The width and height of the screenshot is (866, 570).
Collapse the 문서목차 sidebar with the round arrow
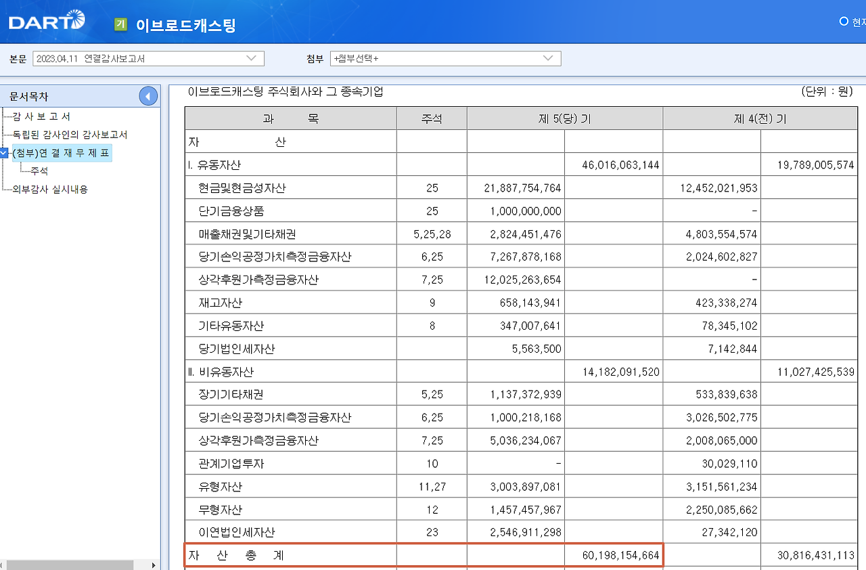tap(148, 97)
